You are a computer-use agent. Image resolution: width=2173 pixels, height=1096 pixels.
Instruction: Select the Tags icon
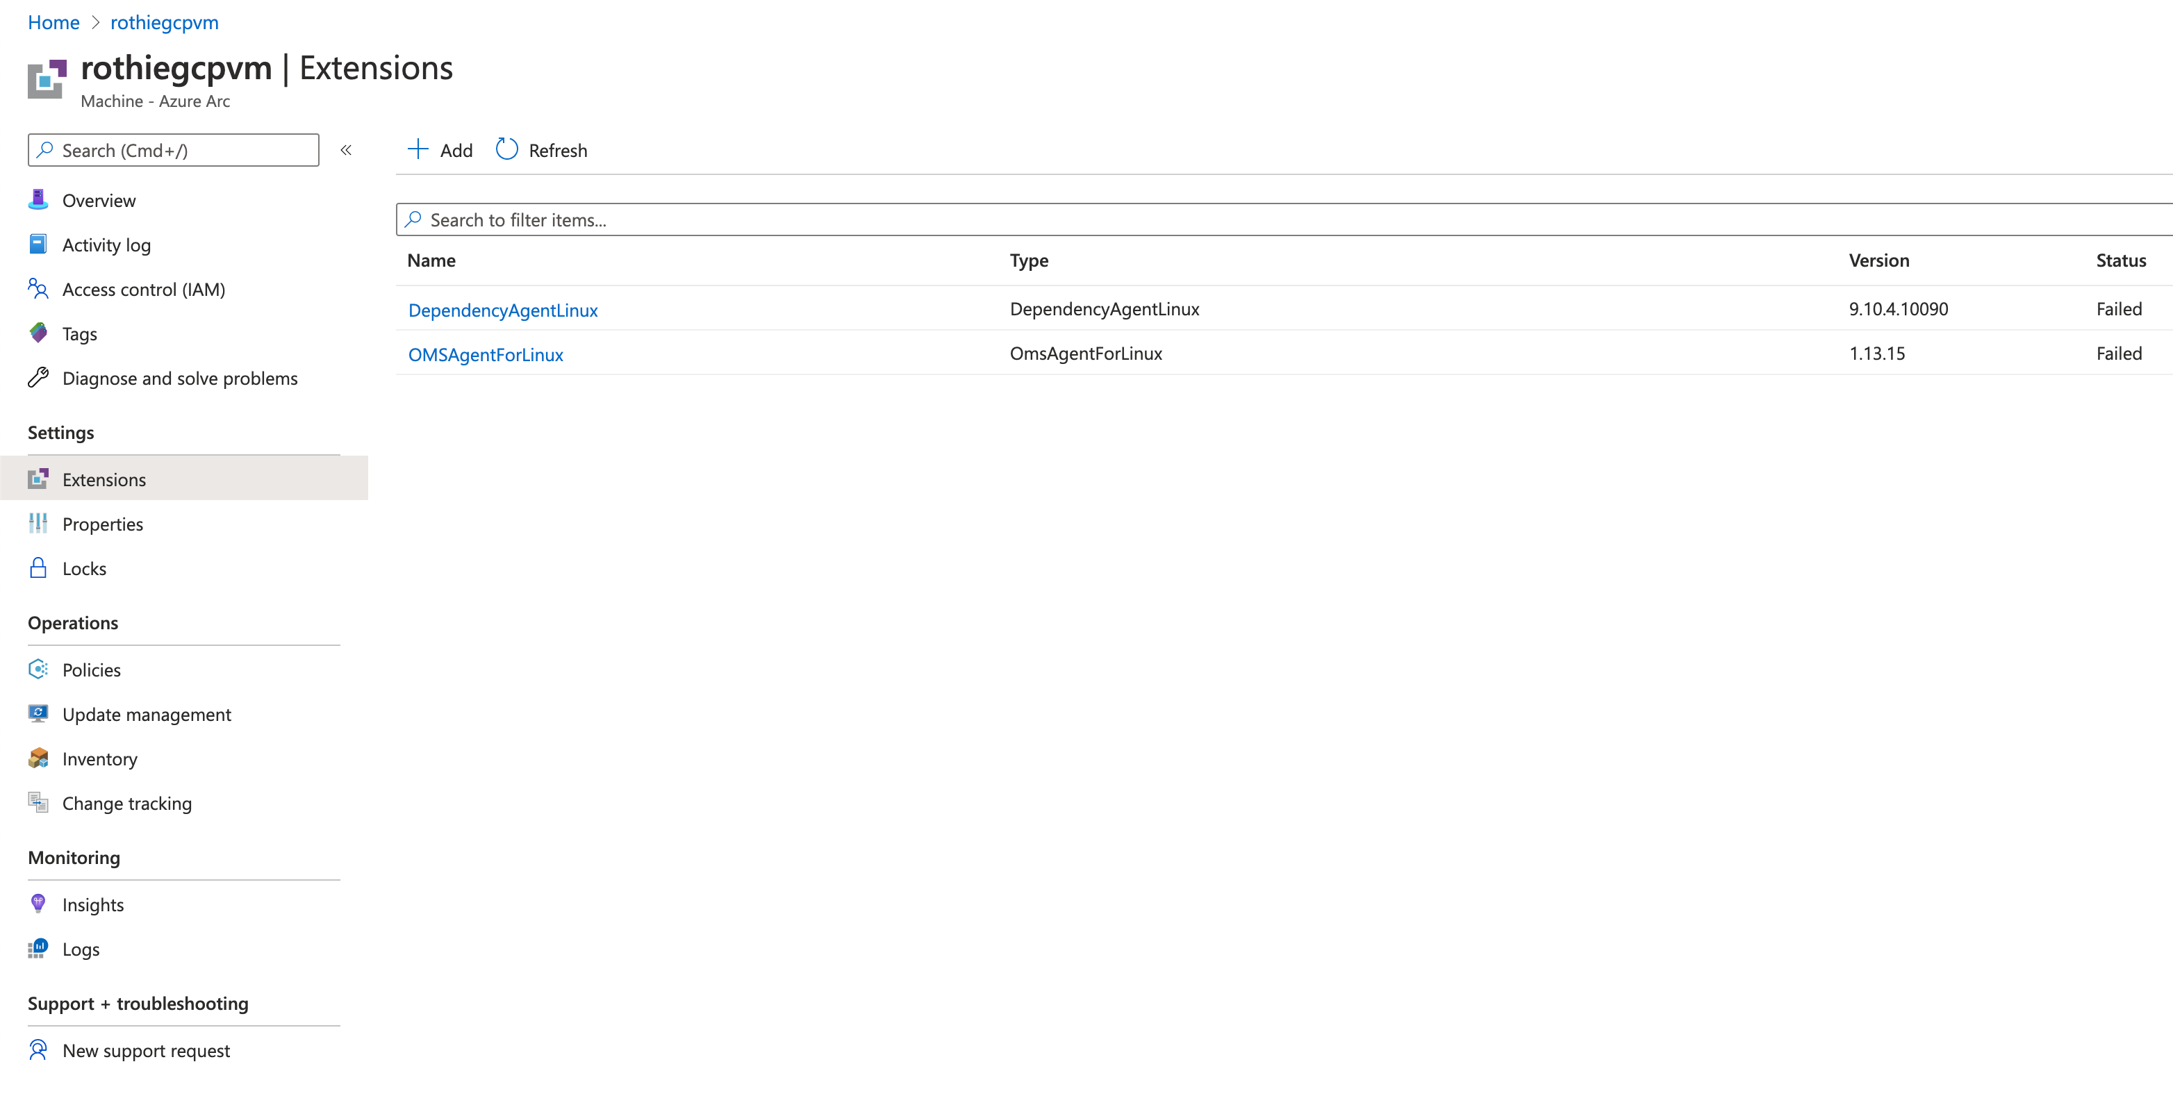click(x=38, y=333)
